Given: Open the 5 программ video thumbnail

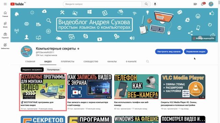Looking at the screenshot, I should click(90, 119).
